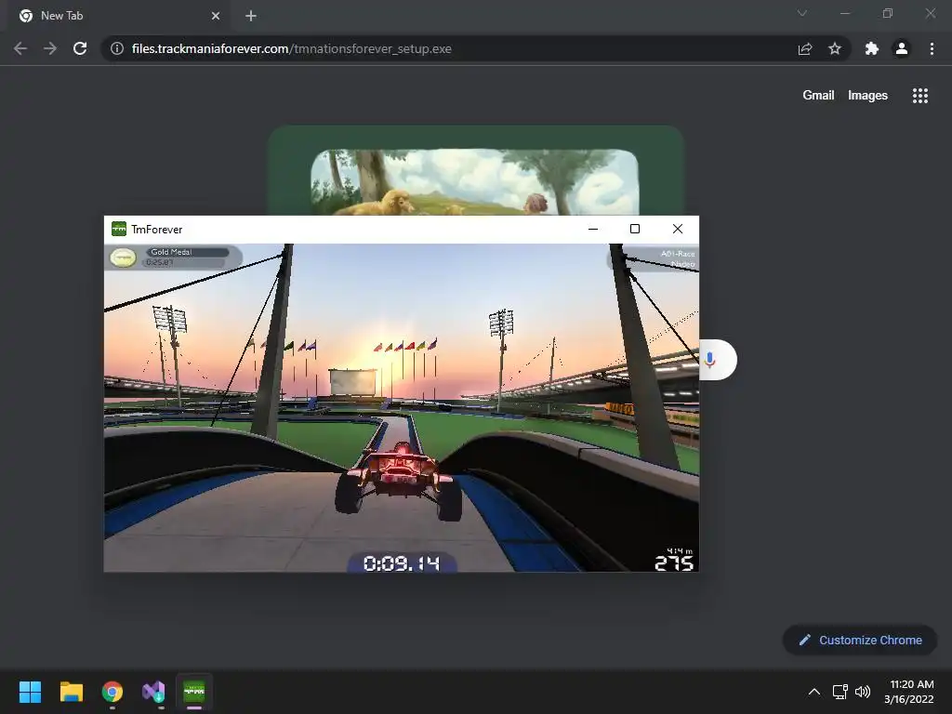This screenshot has width=952, height=714.
Task: Bookmark this tab with the star icon
Action: (835, 48)
